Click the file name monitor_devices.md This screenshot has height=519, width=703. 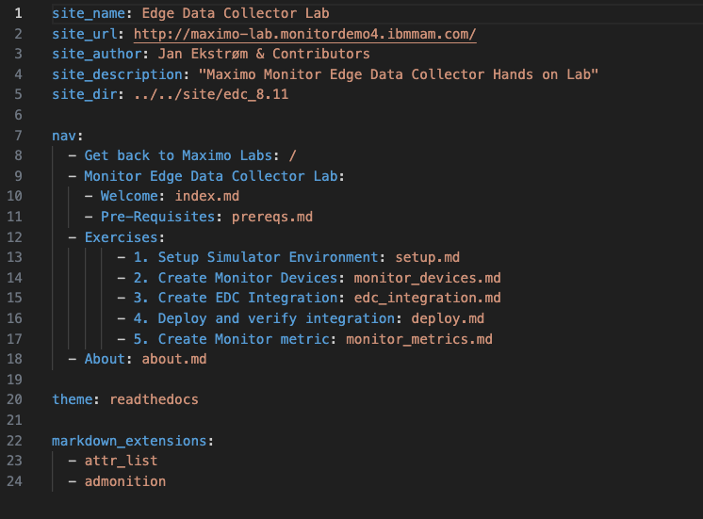point(427,278)
